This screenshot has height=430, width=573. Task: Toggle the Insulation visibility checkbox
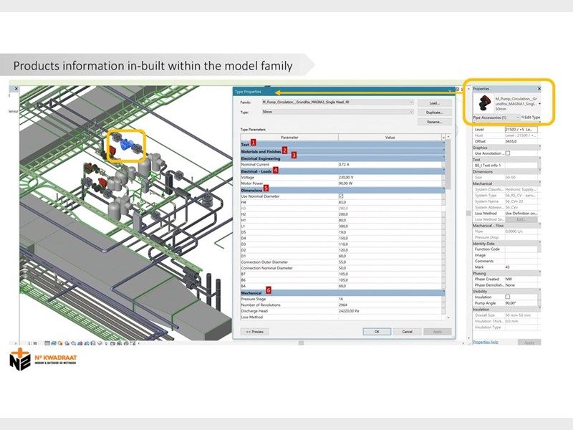(508, 297)
